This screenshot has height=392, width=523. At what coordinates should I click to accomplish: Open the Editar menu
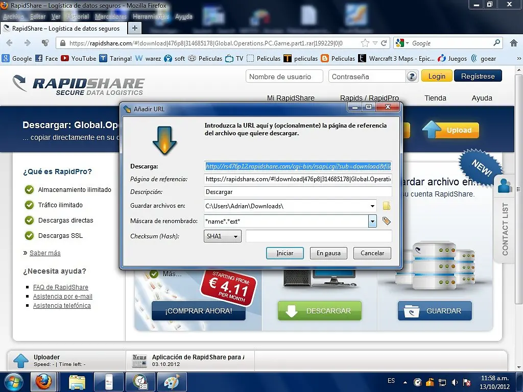pos(37,16)
